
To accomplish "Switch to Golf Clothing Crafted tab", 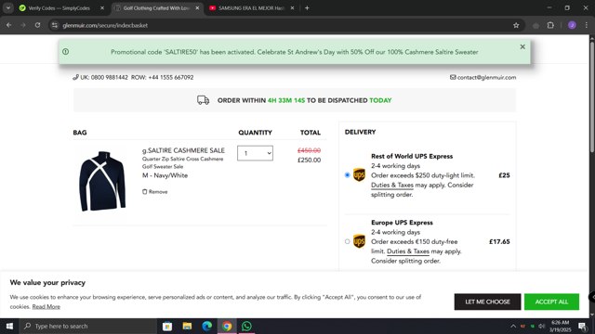I will click(x=156, y=8).
